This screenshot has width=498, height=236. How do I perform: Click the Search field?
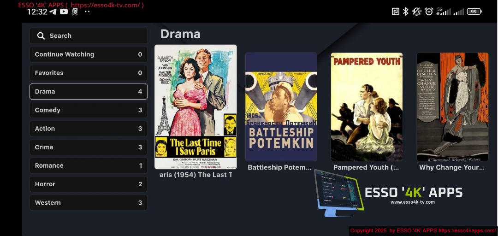pos(89,35)
